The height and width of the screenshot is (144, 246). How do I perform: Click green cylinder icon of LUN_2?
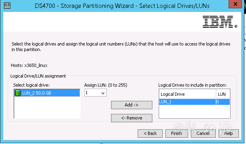click(x=18, y=93)
